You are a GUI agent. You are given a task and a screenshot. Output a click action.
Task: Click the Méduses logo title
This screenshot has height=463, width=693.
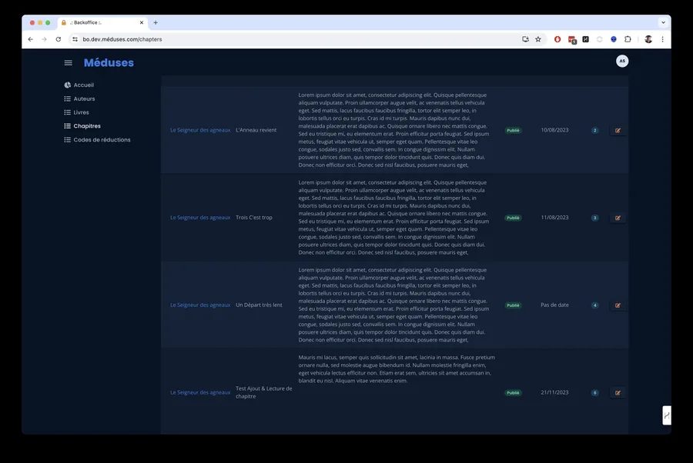[109, 62]
